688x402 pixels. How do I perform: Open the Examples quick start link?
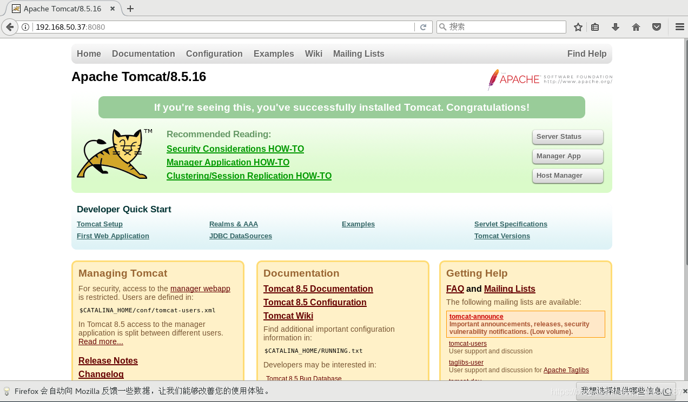[x=358, y=224]
